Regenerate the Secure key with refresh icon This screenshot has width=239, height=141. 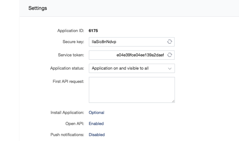click(x=169, y=41)
